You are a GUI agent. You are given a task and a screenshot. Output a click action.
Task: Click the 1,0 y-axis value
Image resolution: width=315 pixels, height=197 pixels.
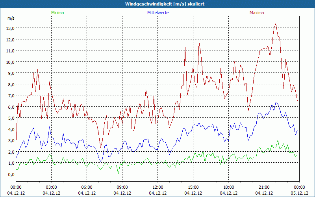click(x=12, y=163)
